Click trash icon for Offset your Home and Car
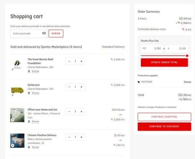The width and height of the screenshot is (195, 159). tap(29, 122)
